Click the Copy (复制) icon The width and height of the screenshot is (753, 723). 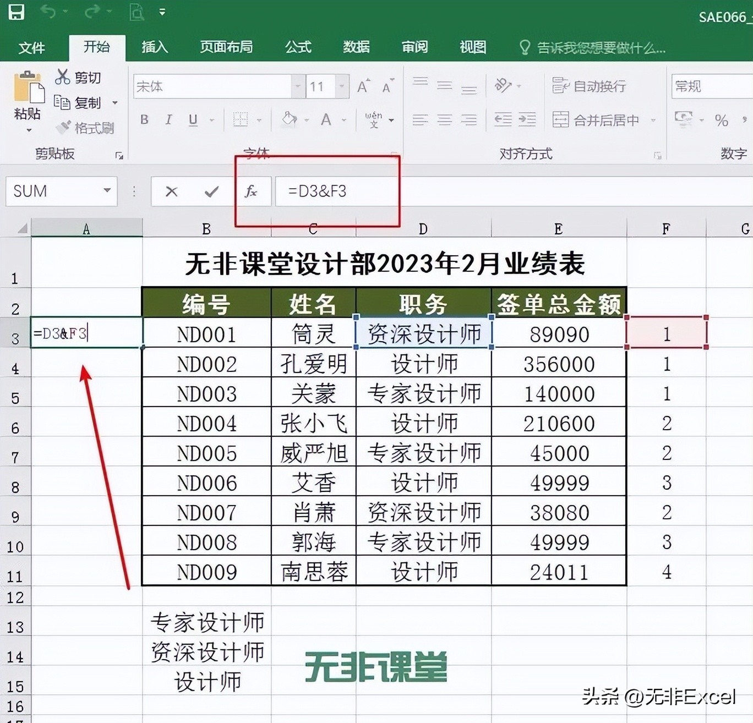[63, 102]
